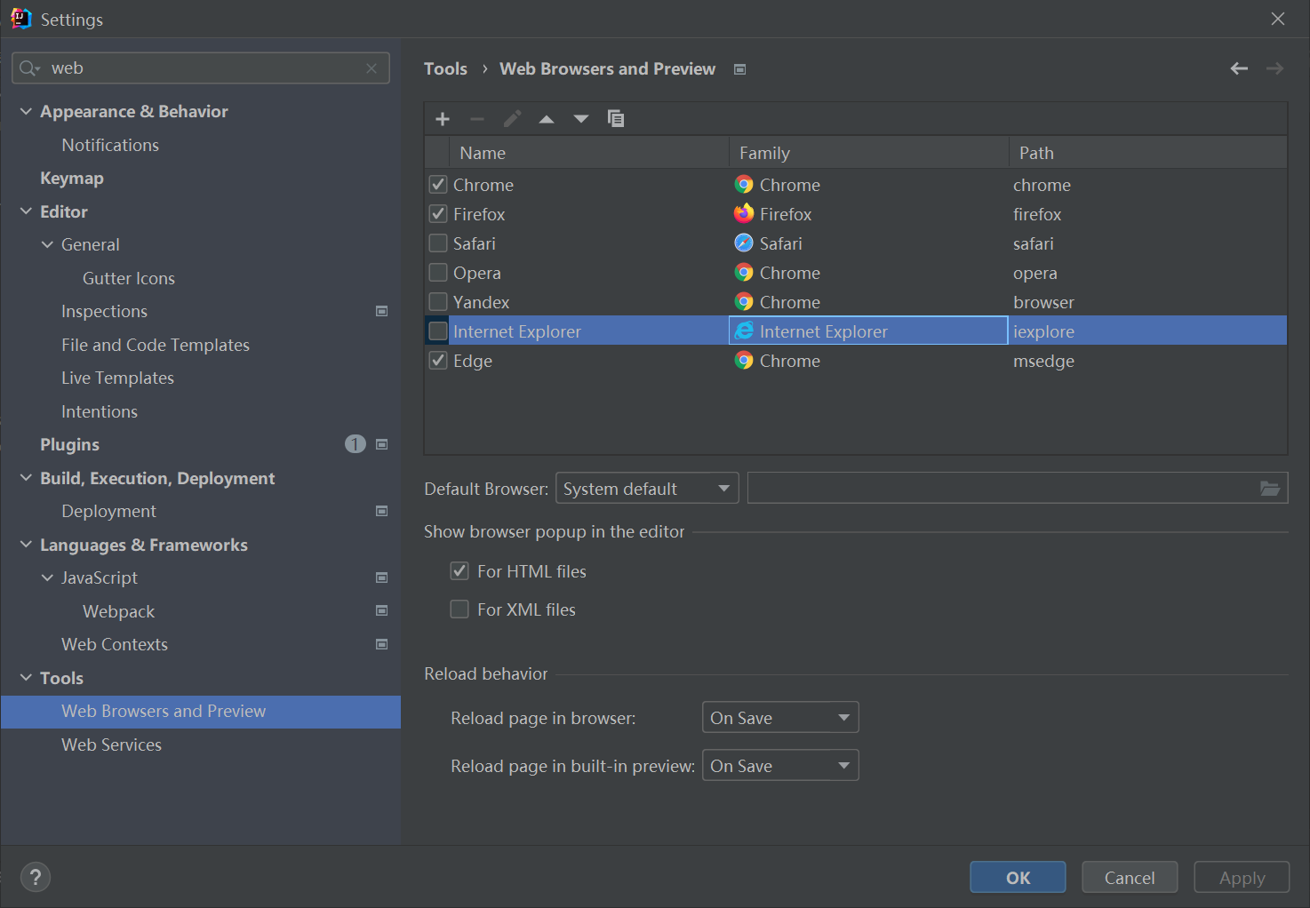Click the Chrome family icon in Edge row
This screenshot has width=1310, height=908.
(x=744, y=360)
